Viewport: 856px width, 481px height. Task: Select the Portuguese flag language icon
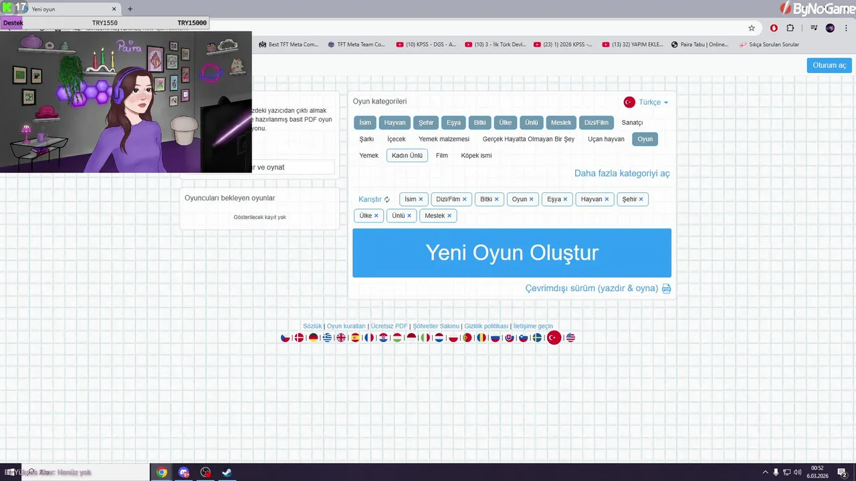click(x=467, y=338)
